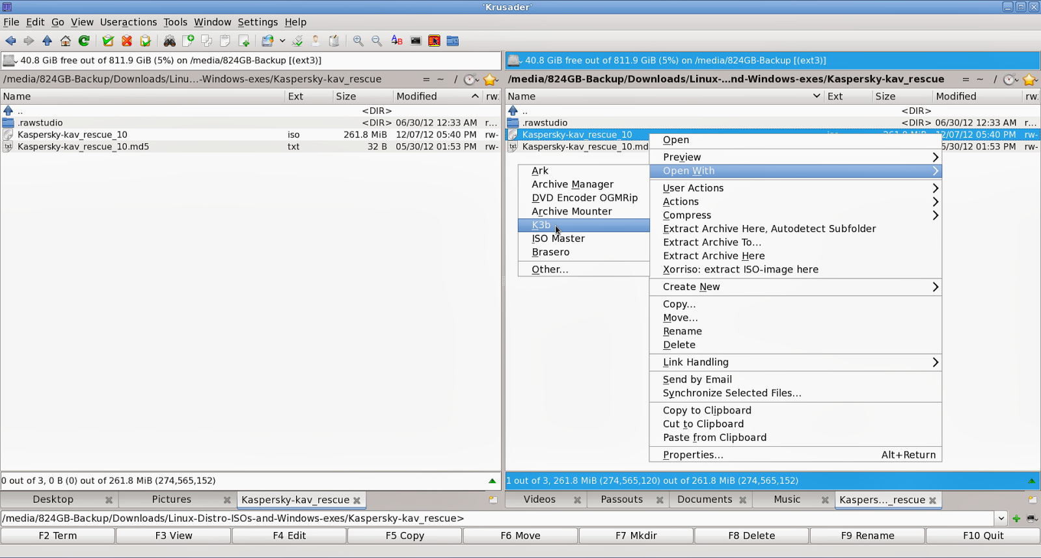1041x558 pixels.
Task: Sort left panel by Modified column
Action: pyautogui.click(x=437, y=96)
